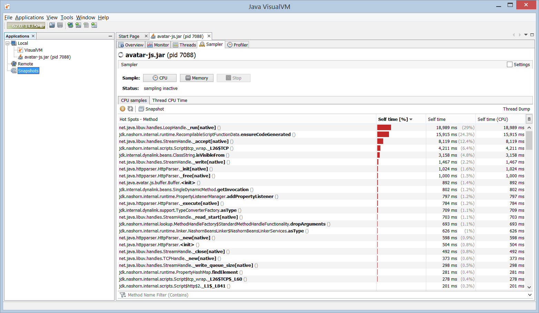
Task: Sort by the Self time [%] column header
Action: coord(393,119)
